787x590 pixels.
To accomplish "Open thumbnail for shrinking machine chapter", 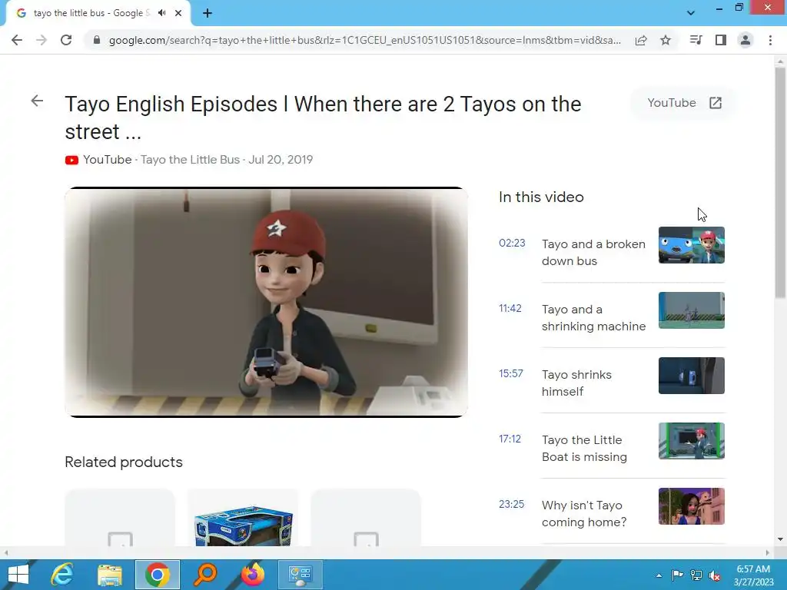I will point(692,310).
